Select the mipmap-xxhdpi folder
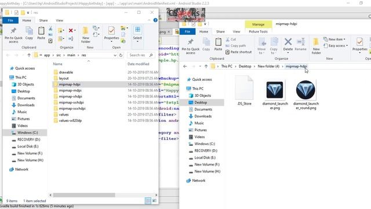Image resolution: width=371 pixels, height=209 pixels. pos(106,102)
